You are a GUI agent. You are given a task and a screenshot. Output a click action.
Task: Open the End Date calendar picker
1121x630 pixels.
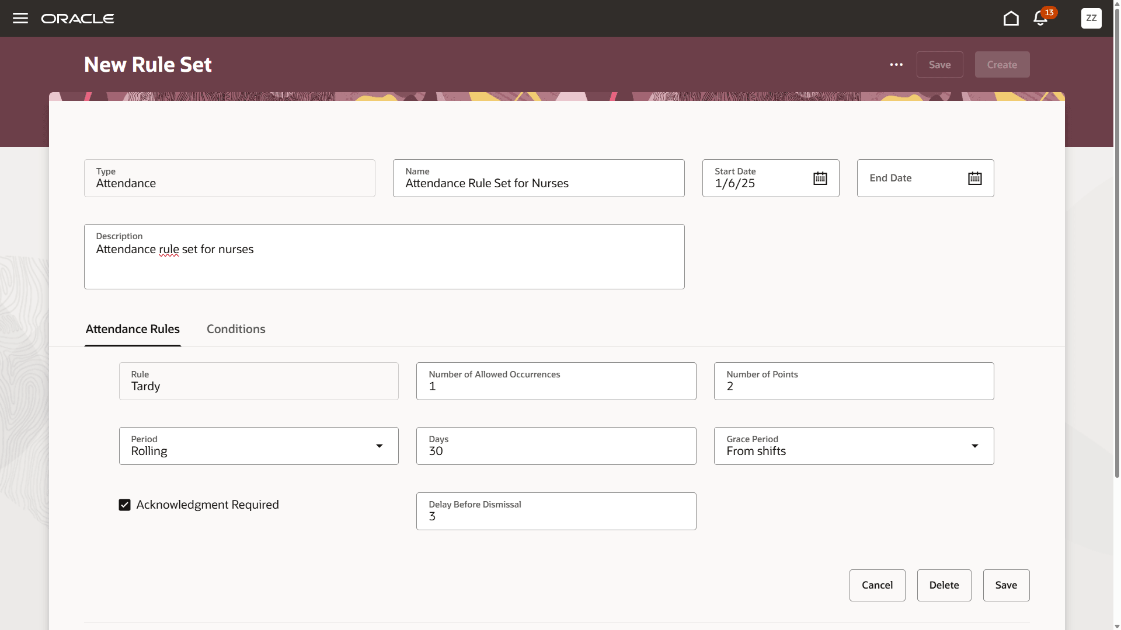(974, 178)
